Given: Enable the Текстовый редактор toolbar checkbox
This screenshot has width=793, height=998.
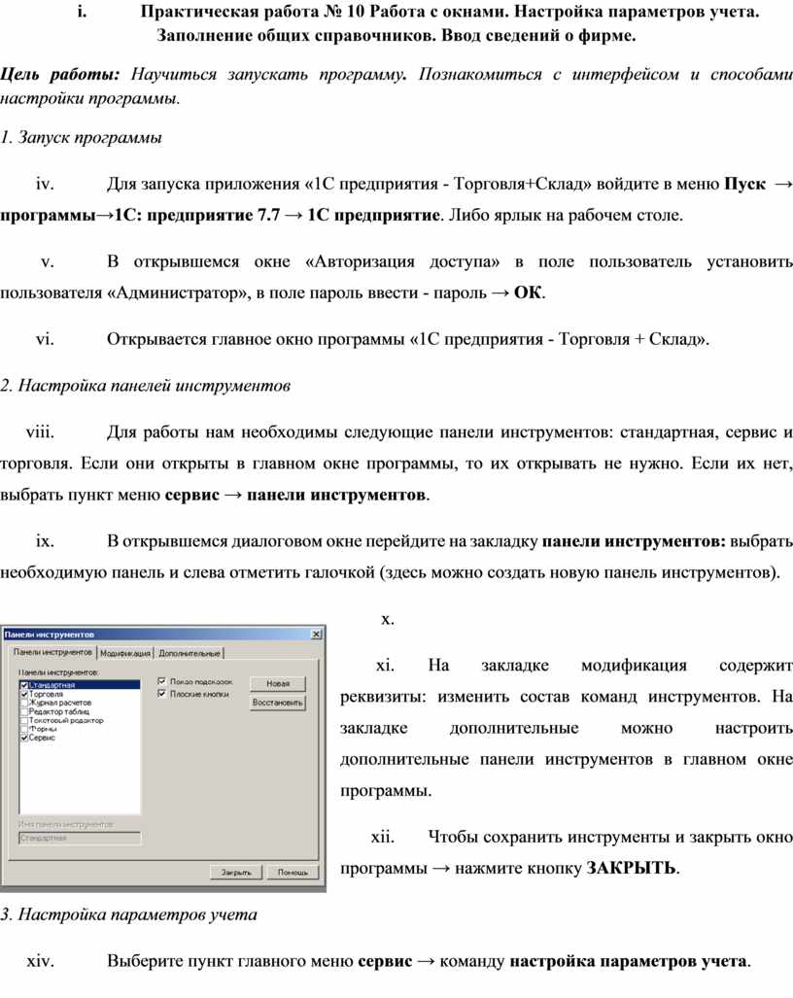Looking at the screenshot, I should pos(24,720).
